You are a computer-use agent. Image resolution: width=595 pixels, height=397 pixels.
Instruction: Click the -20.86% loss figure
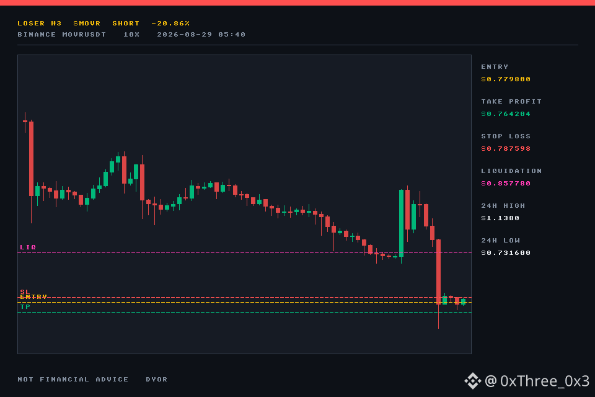click(x=170, y=23)
